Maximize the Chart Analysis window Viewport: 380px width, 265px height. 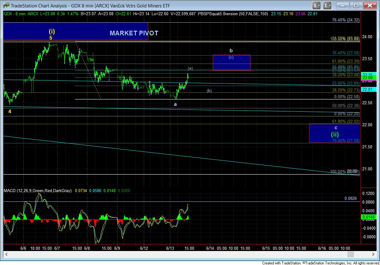point(356,5)
